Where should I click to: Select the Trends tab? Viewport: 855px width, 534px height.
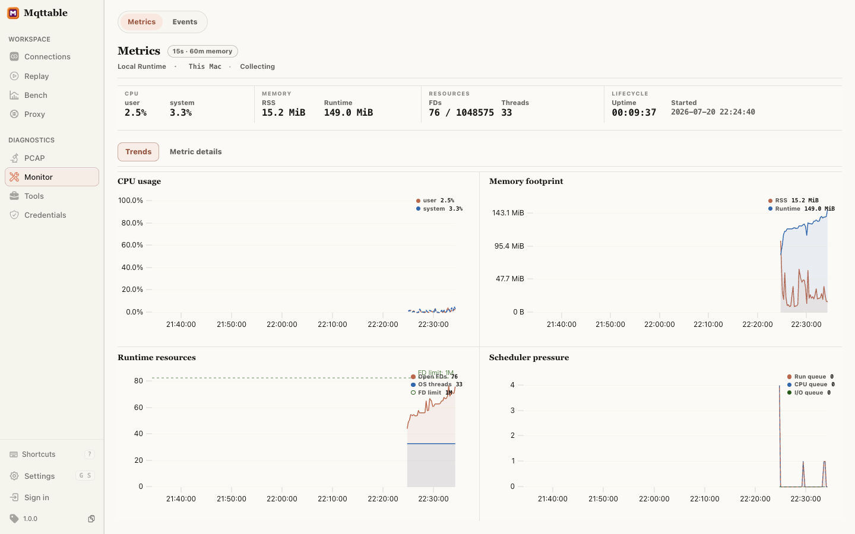pos(138,152)
